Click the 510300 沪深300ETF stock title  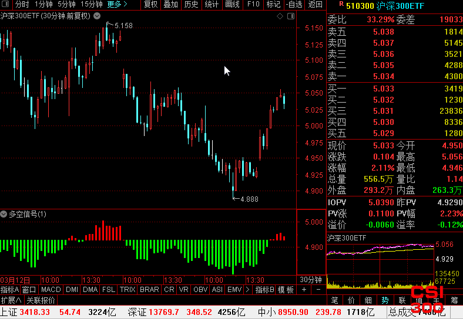(385, 6)
